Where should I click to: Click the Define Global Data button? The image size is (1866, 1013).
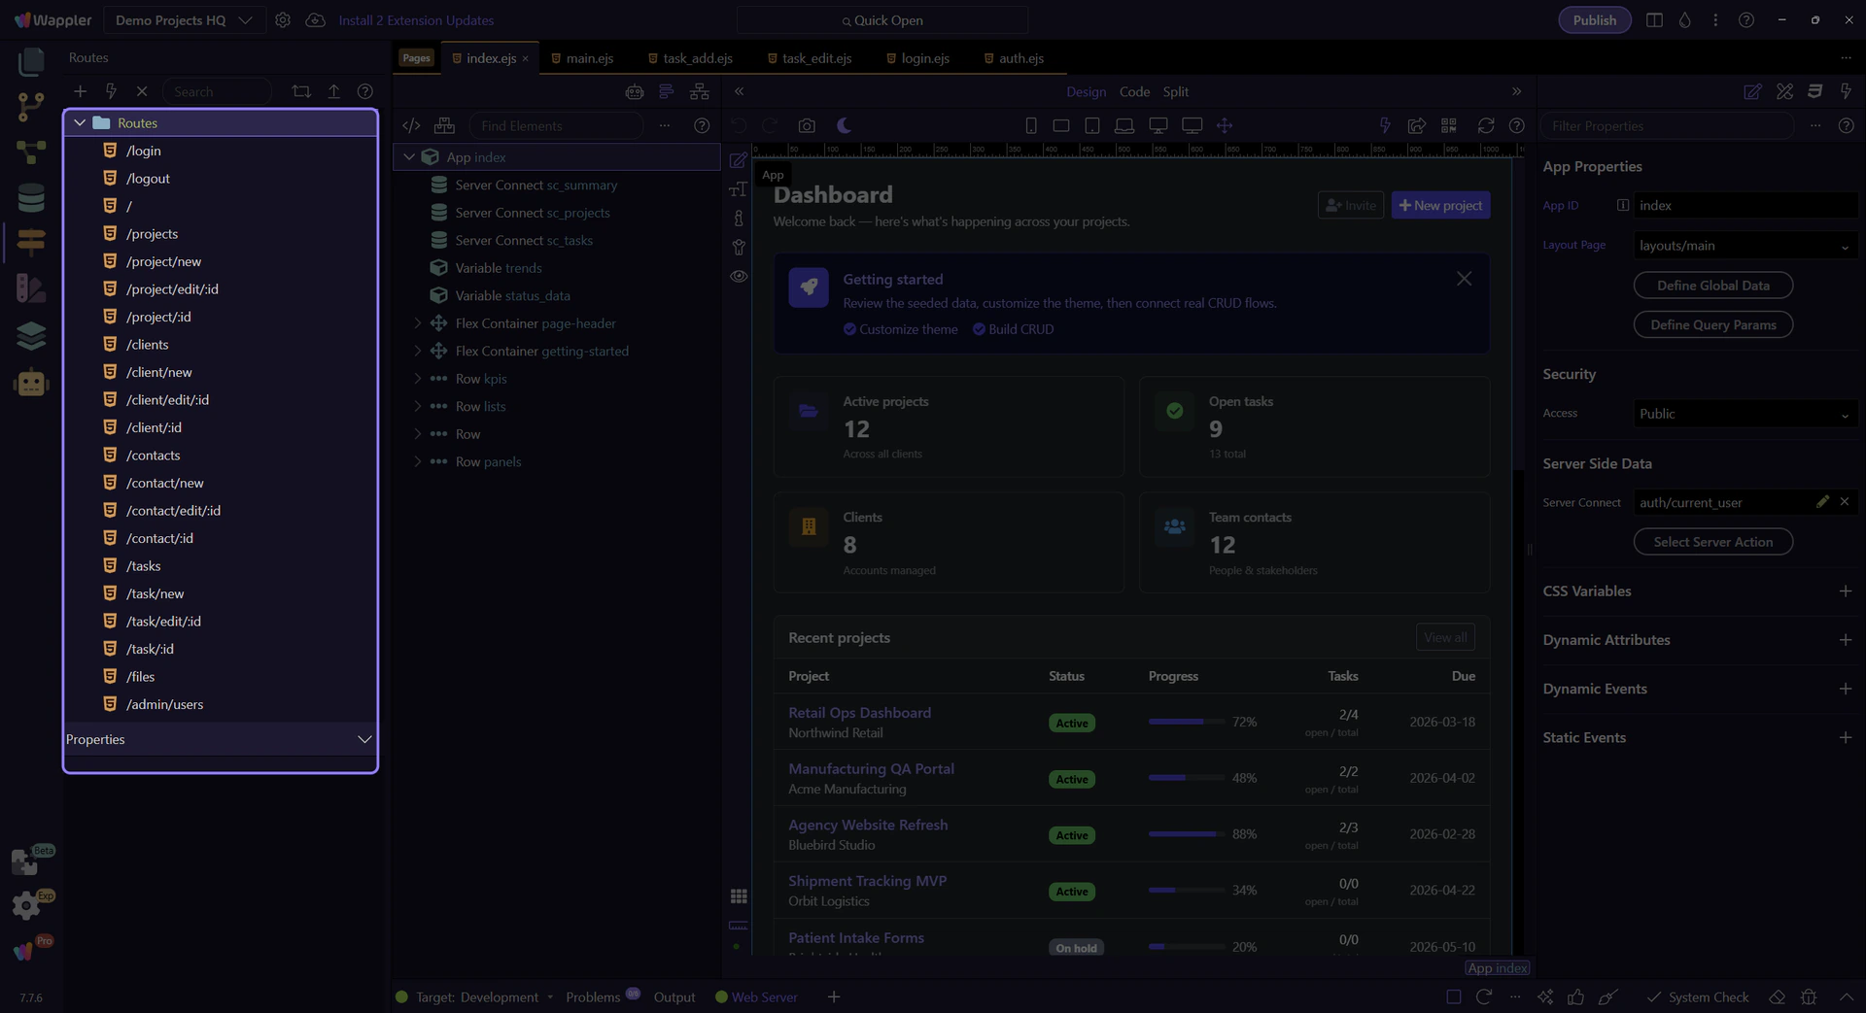click(1712, 286)
